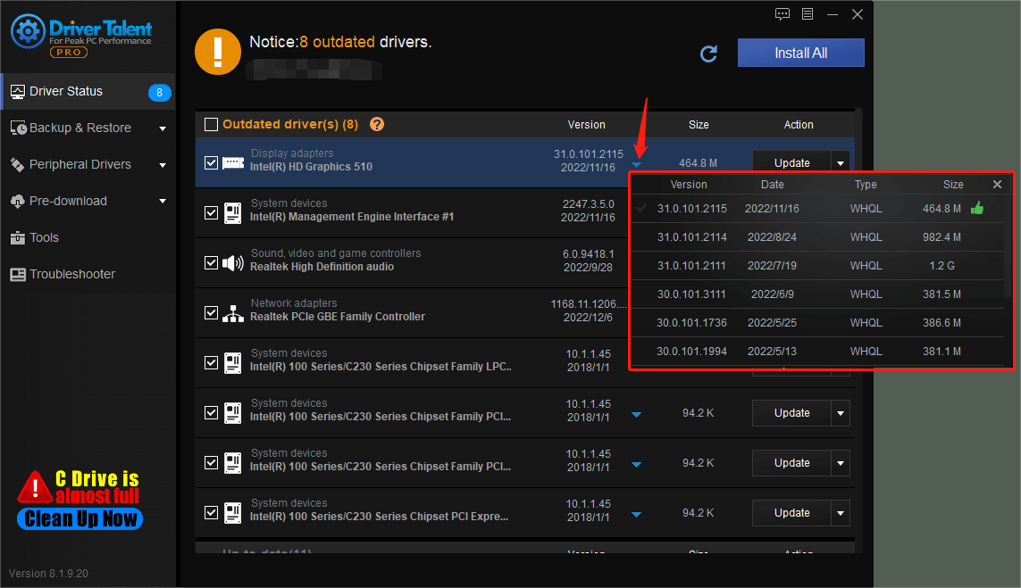
Task: Click the Troubleshooter icon
Action: click(18, 275)
